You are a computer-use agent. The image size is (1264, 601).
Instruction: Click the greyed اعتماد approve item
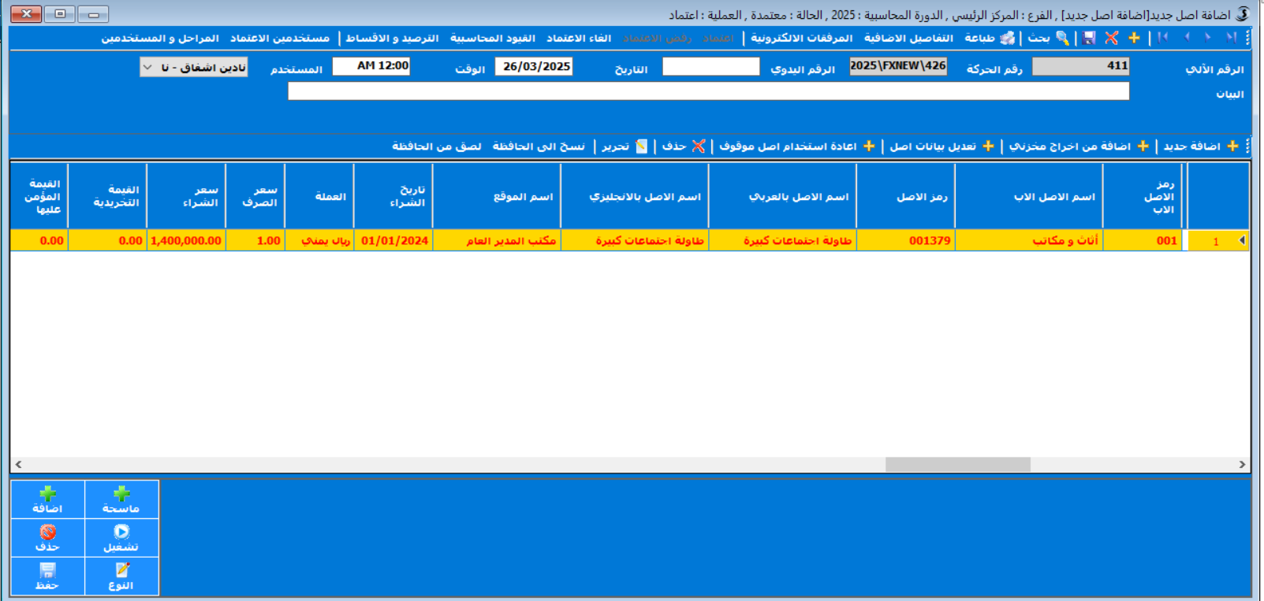tap(718, 38)
